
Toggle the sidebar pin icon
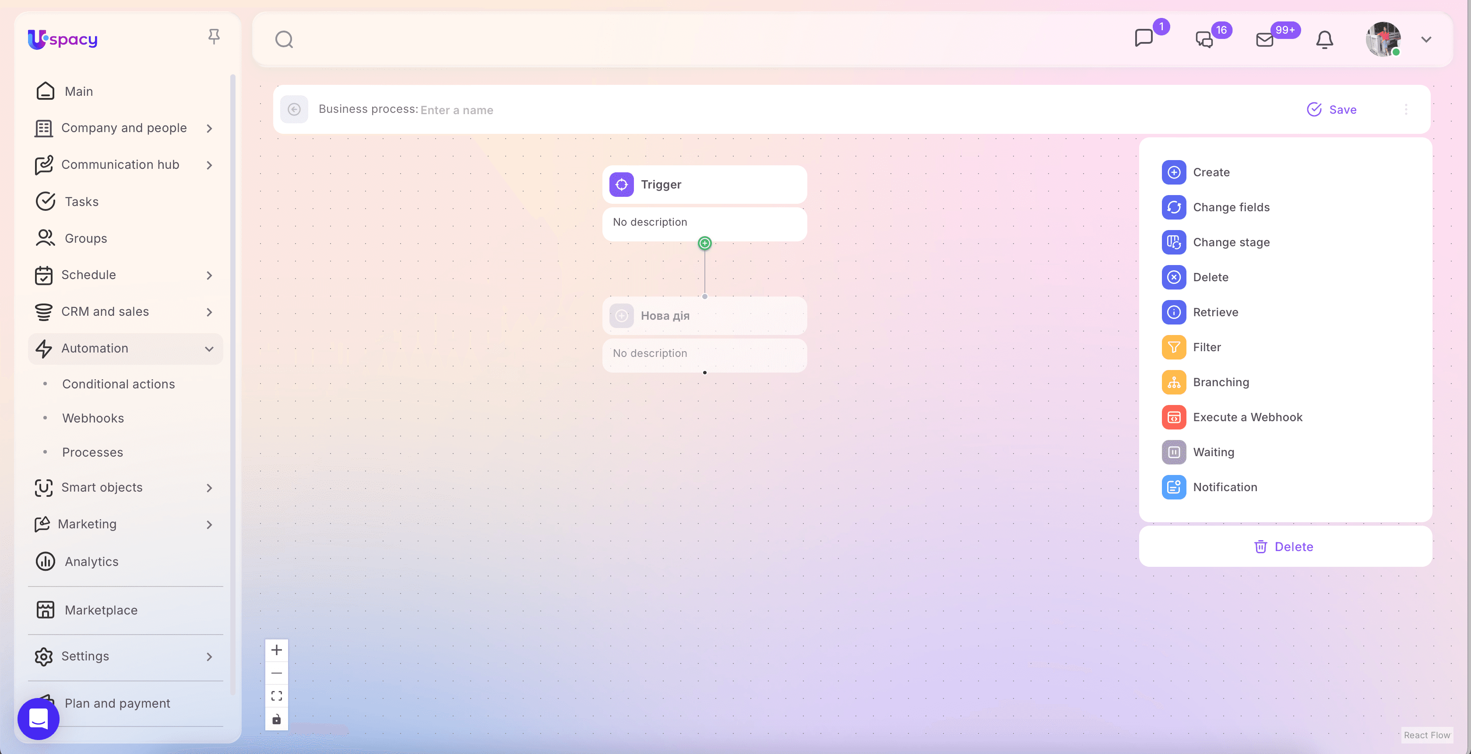click(214, 36)
